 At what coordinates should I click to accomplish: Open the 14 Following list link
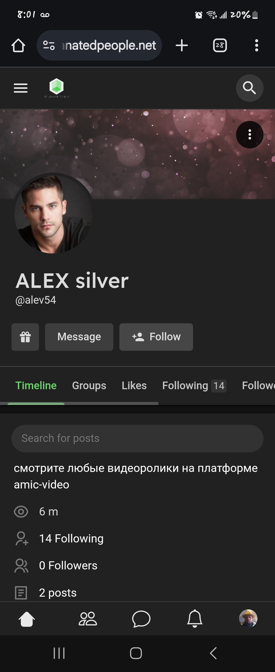coord(71,538)
